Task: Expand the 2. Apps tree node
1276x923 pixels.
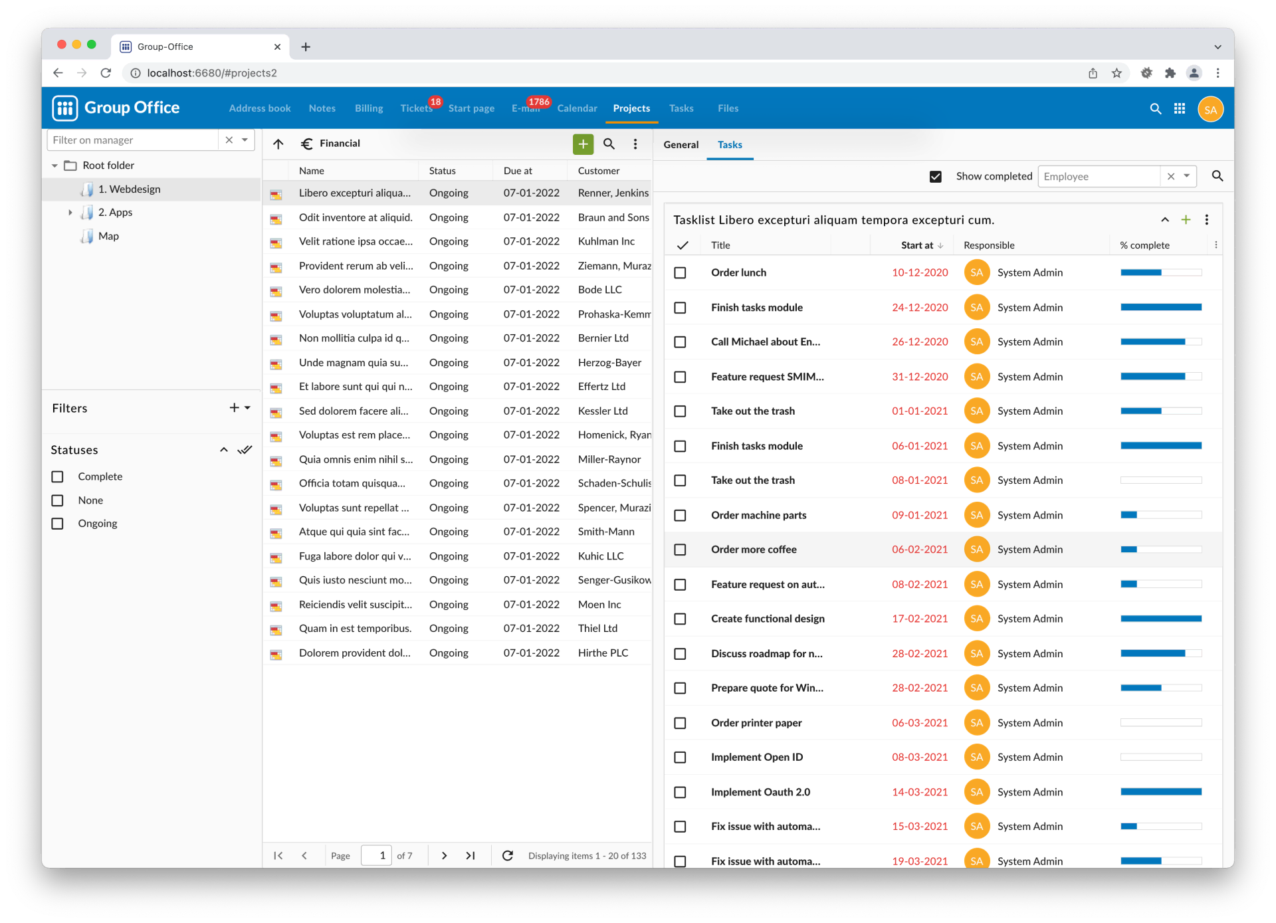Action: 70,213
